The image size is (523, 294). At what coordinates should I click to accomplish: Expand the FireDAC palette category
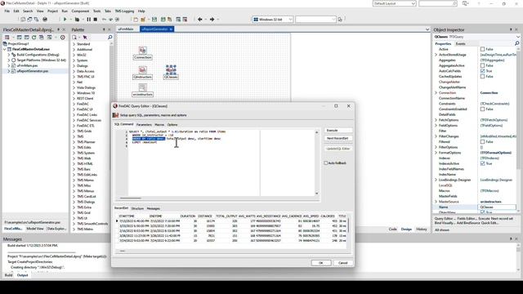[x=74, y=104]
